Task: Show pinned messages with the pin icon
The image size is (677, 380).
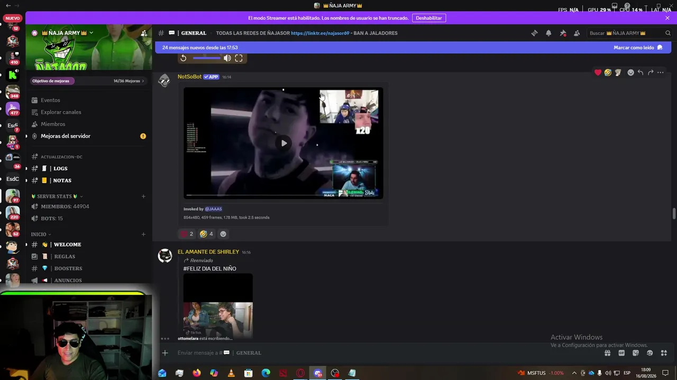Action: coord(563,33)
